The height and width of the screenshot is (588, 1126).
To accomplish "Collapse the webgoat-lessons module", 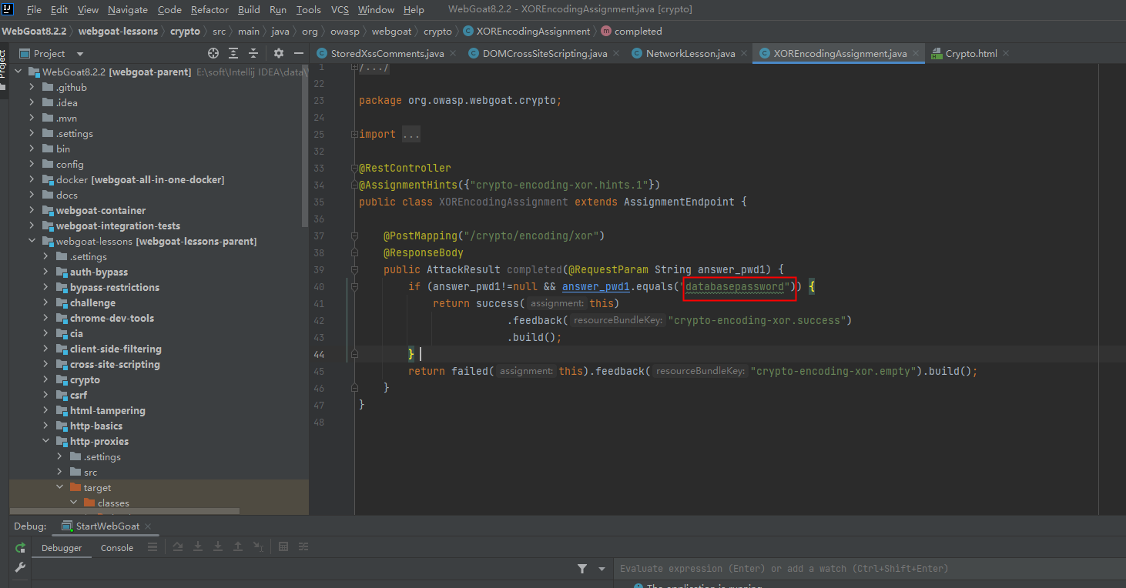I will click(32, 241).
